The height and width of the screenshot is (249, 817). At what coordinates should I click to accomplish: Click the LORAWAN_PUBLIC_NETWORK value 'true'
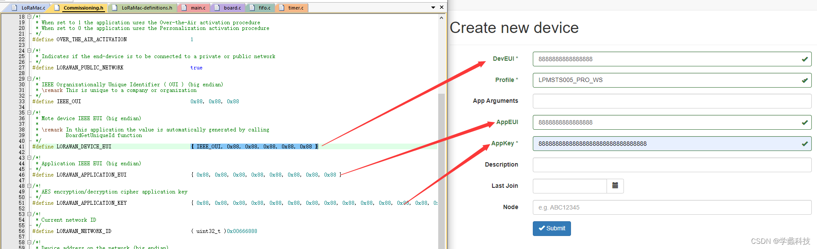(x=196, y=68)
